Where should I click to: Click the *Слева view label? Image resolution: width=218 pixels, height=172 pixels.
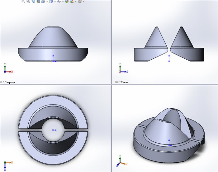tap(124, 82)
